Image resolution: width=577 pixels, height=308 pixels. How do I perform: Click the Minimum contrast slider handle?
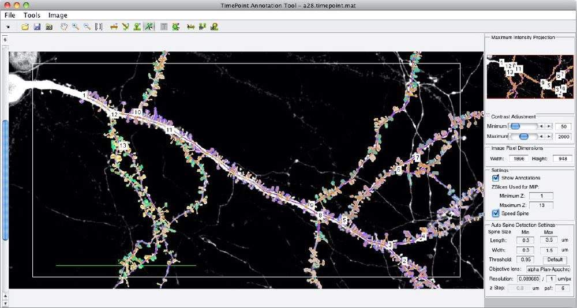pos(516,126)
